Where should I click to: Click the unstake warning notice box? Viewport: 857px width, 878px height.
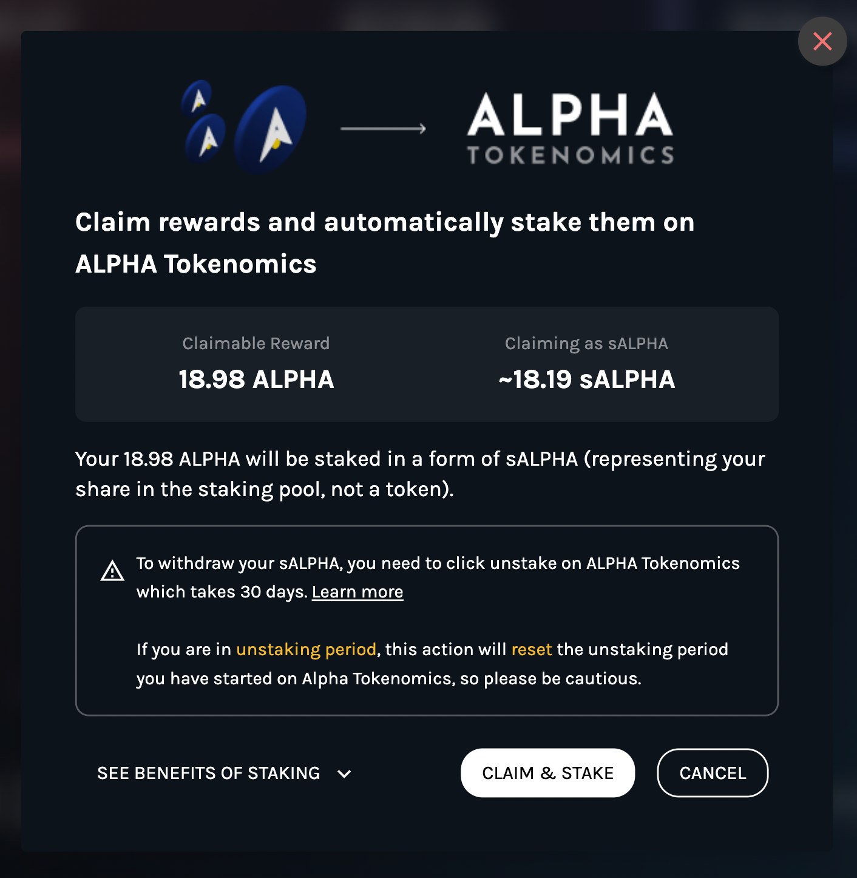pyautogui.click(x=427, y=621)
